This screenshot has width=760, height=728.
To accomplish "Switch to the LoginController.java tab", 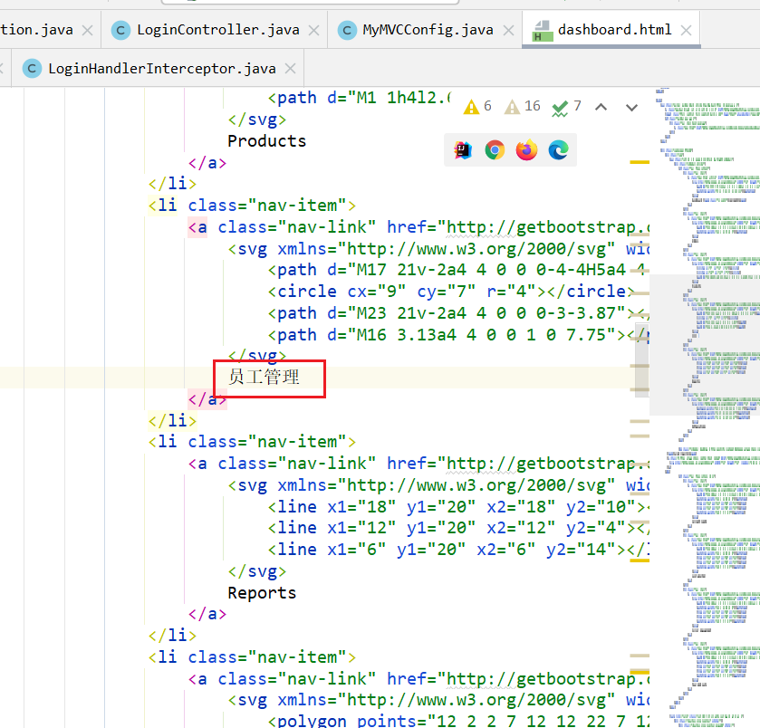I will click(217, 30).
